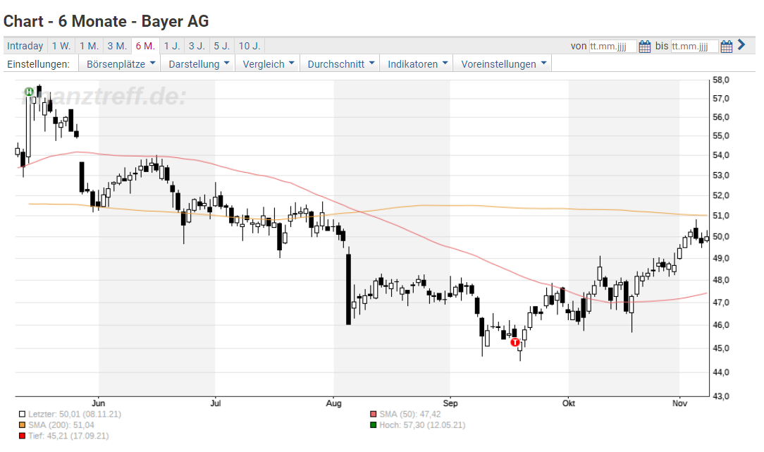Expand the Darstellung dropdown menu
This screenshot has width=764, height=452.
(x=198, y=64)
